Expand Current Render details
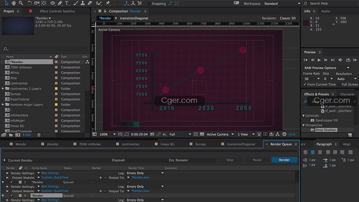 click(4, 160)
